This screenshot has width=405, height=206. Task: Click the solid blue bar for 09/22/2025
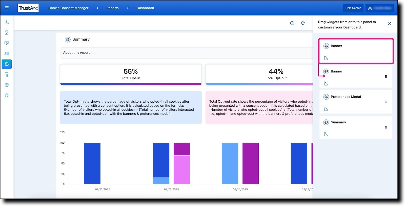point(92,163)
